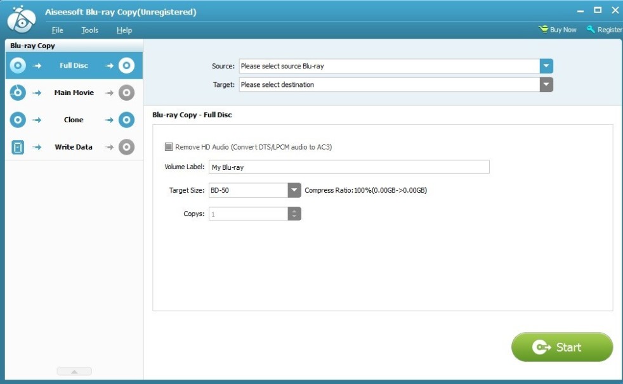Click the Compress Ratio text
The width and height of the screenshot is (623, 384).
(x=366, y=190)
